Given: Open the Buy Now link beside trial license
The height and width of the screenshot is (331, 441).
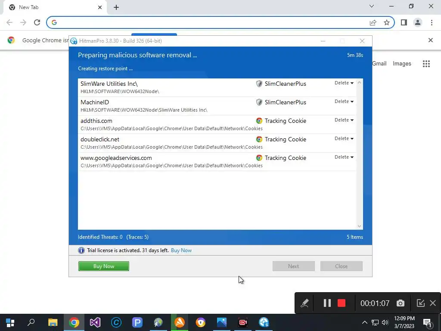Looking at the screenshot, I should [181, 250].
